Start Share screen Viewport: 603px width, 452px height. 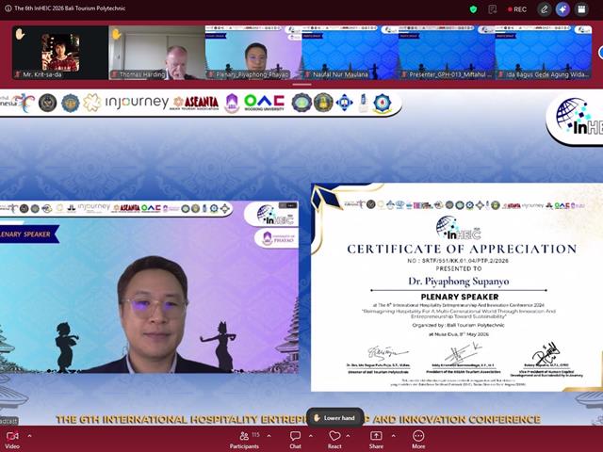click(376, 440)
